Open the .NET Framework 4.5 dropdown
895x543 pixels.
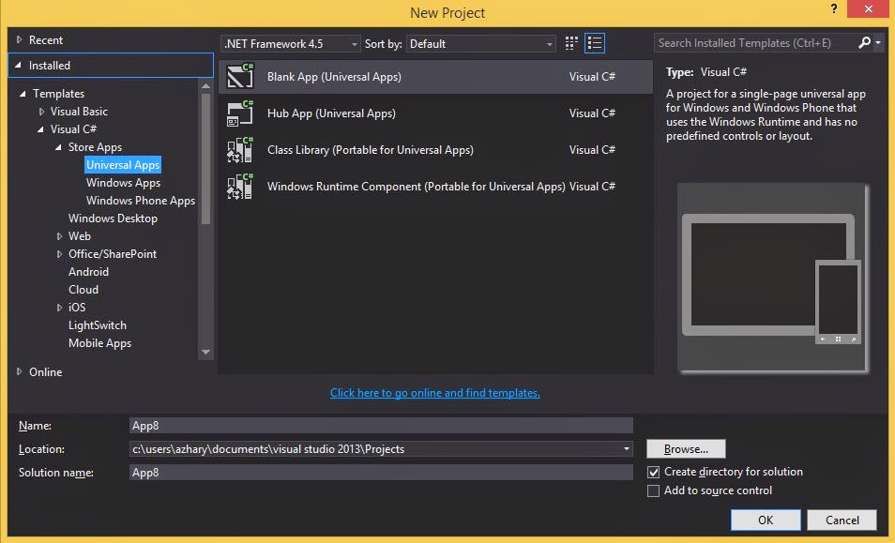[352, 42]
